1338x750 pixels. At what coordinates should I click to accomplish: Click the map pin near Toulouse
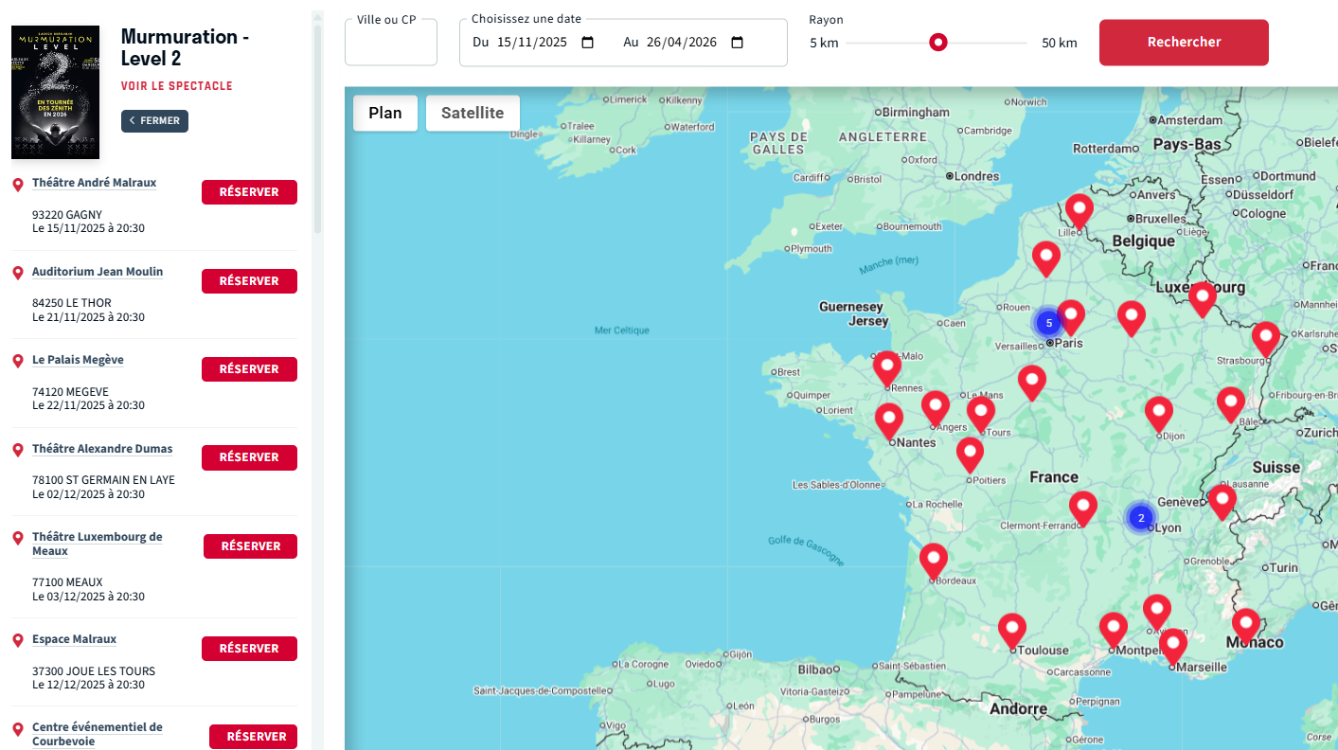coord(1012,629)
